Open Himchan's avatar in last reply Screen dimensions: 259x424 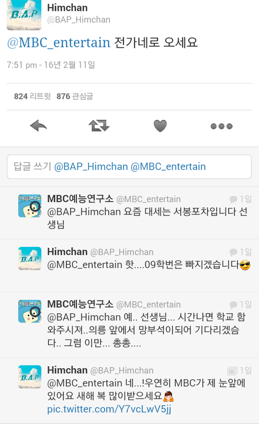(30, 376)
